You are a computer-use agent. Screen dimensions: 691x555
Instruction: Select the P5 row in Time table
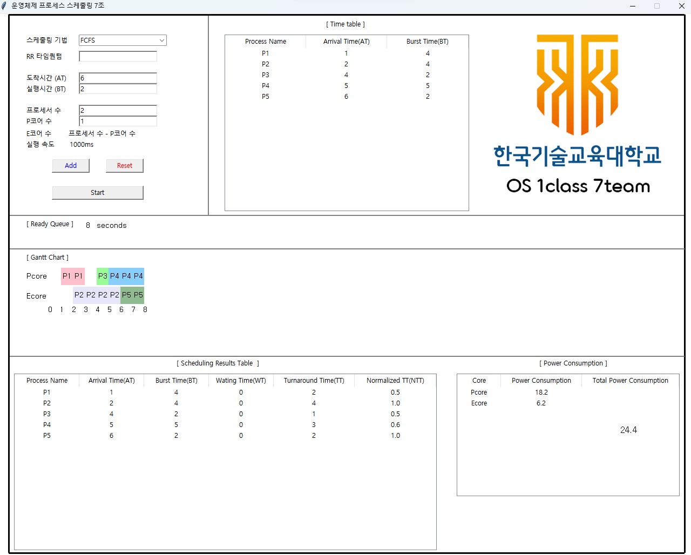point(347,97)
